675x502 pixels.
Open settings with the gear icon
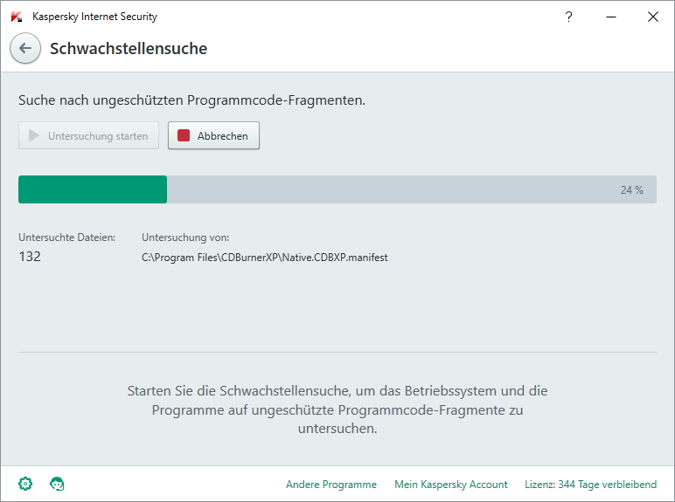25,484
